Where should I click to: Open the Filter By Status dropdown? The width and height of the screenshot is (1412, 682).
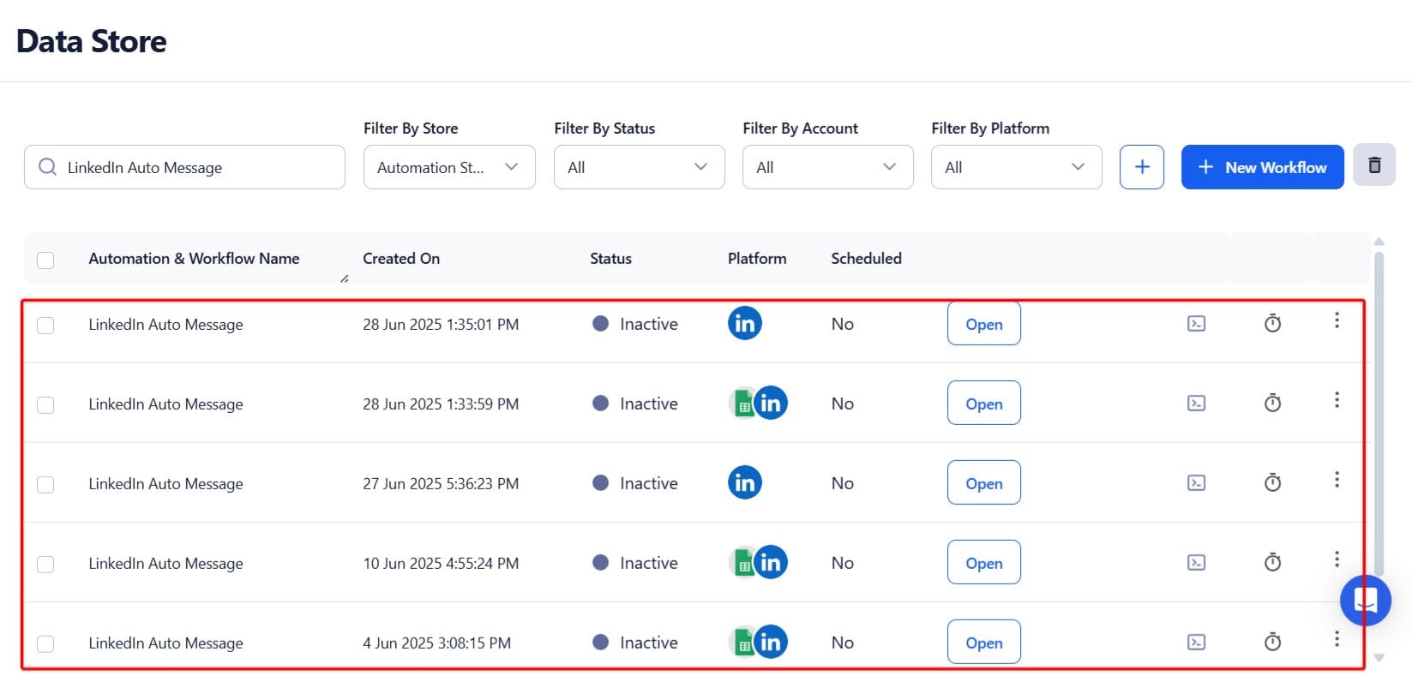point(639,167)
